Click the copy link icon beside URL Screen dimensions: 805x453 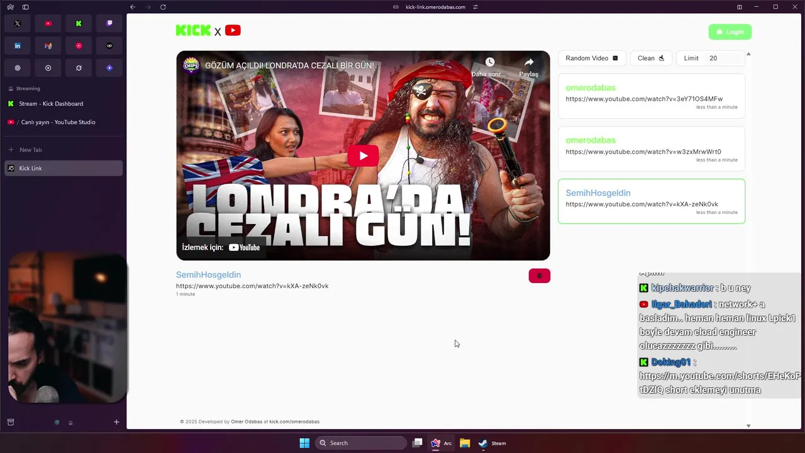tap(396, 7)
